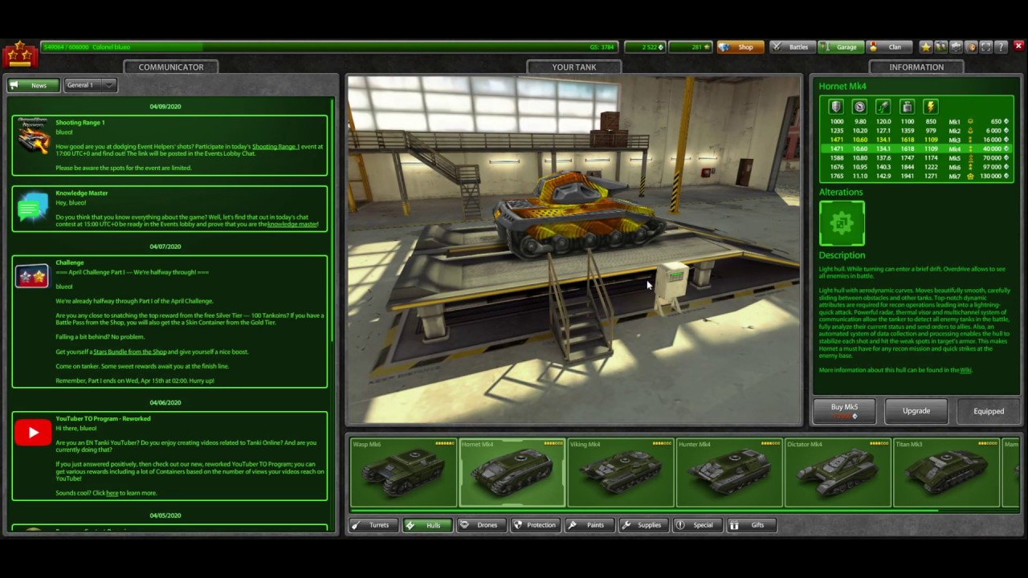This screenshot has width=1028, height=578.
Task: Click 'here' link in YouTuber TO Program
Action: coord(112,493)
